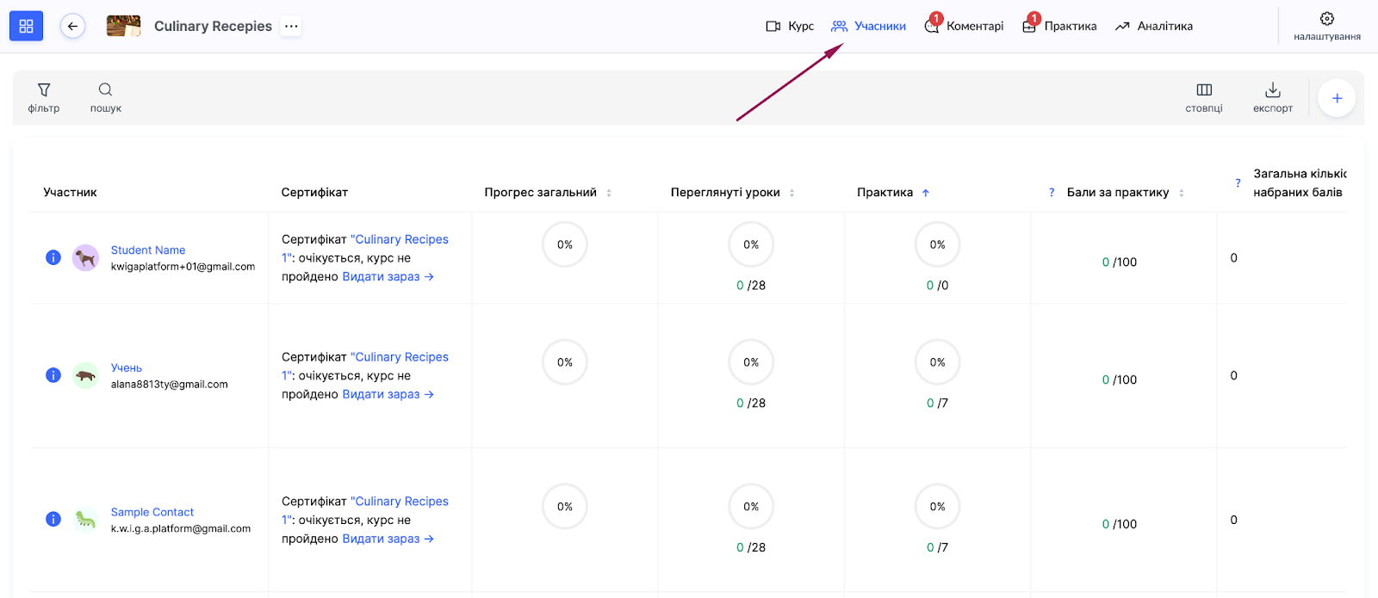Add a participant with plus button
This screenshot has width=1378, height=598.
pos(1337,98)
